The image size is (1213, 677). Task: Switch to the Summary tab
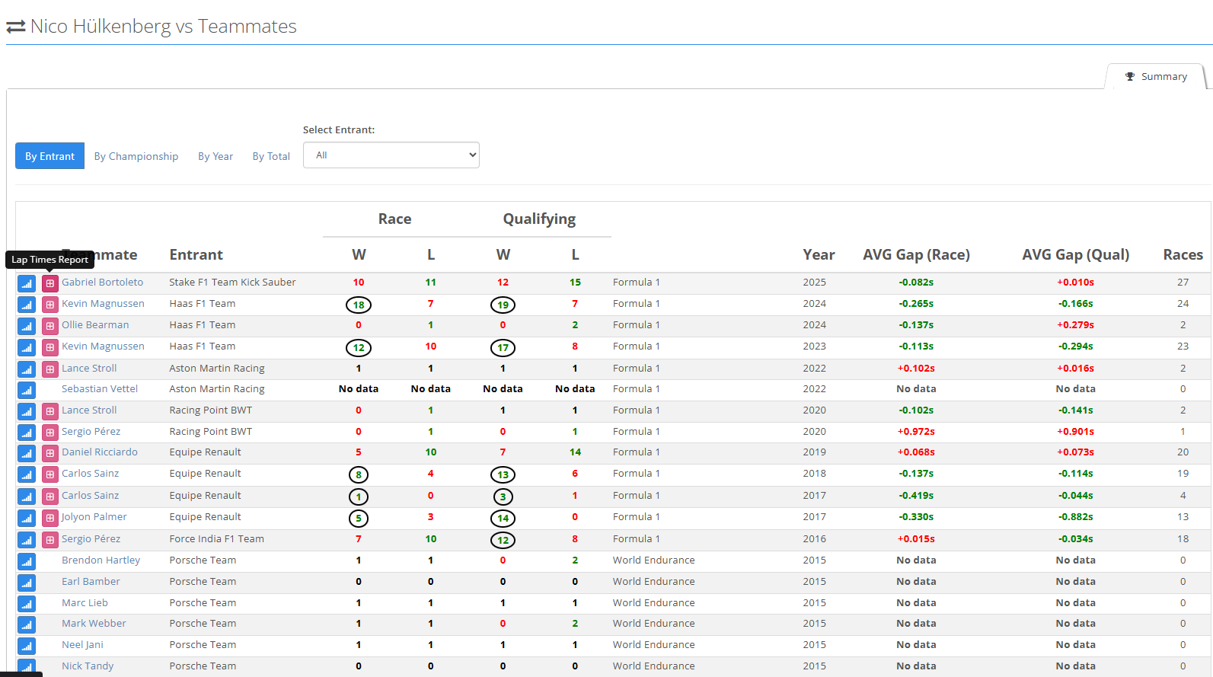pos(1156,77)
